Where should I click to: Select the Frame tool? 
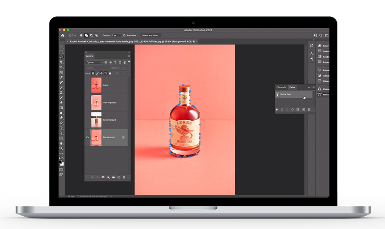[61, 72]
